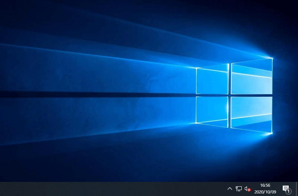Open the network status icon

tap(239, 189)
